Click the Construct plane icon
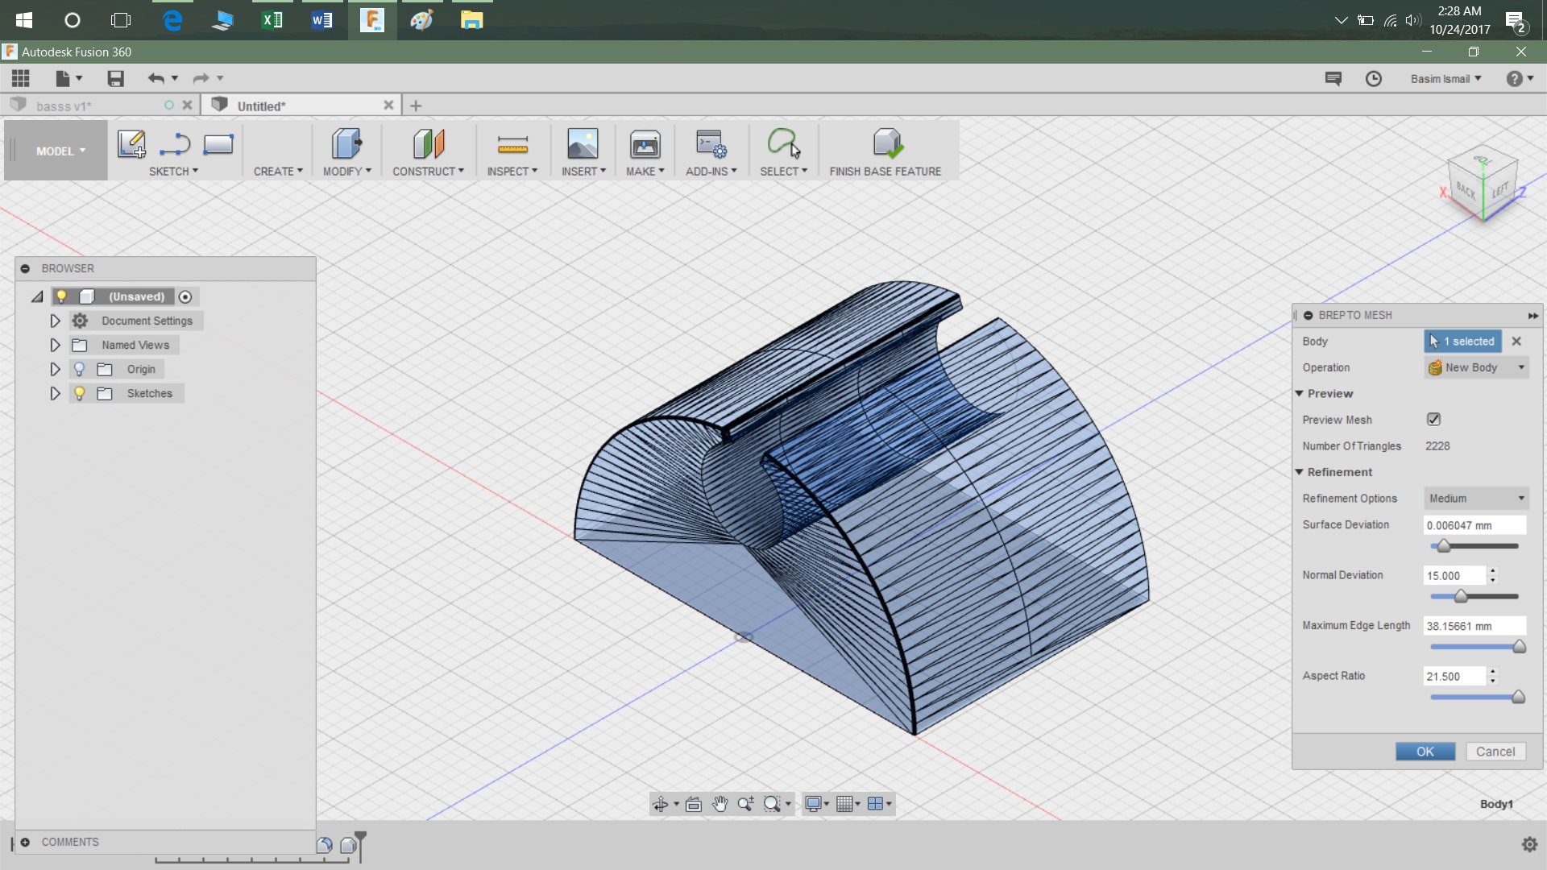 pyautogui.click(x=429, y=144)
